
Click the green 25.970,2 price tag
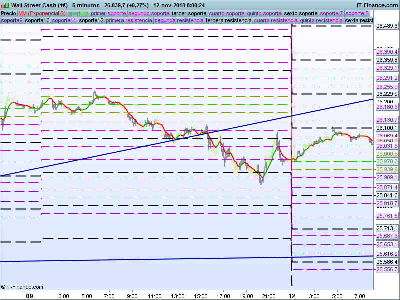tap(387, 162)
